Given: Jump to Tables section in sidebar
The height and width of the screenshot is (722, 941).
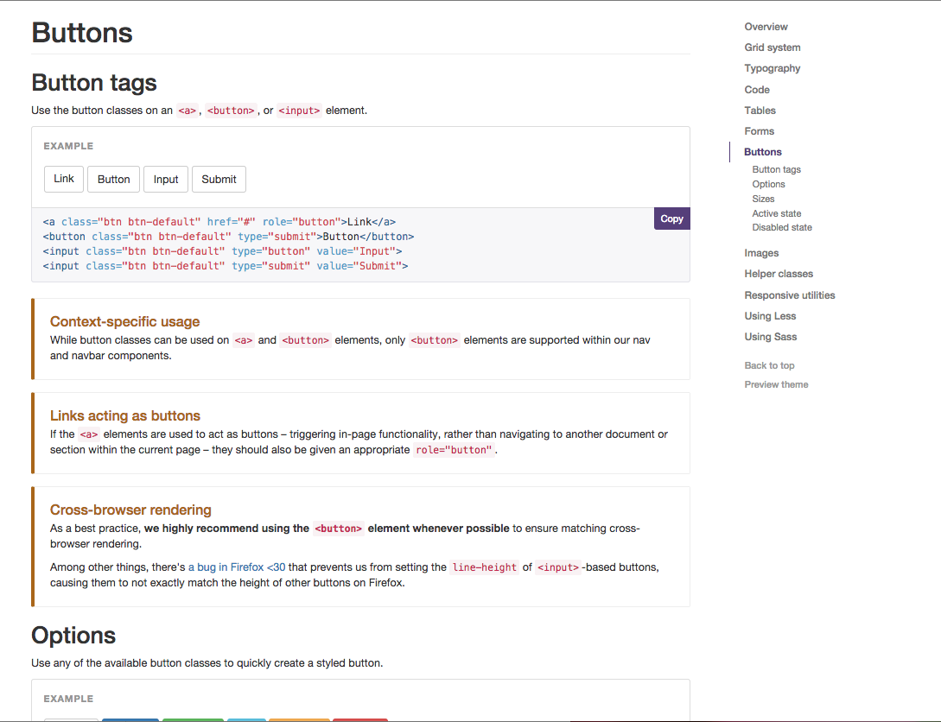Looking at the screenshot, I should (760, 111).
